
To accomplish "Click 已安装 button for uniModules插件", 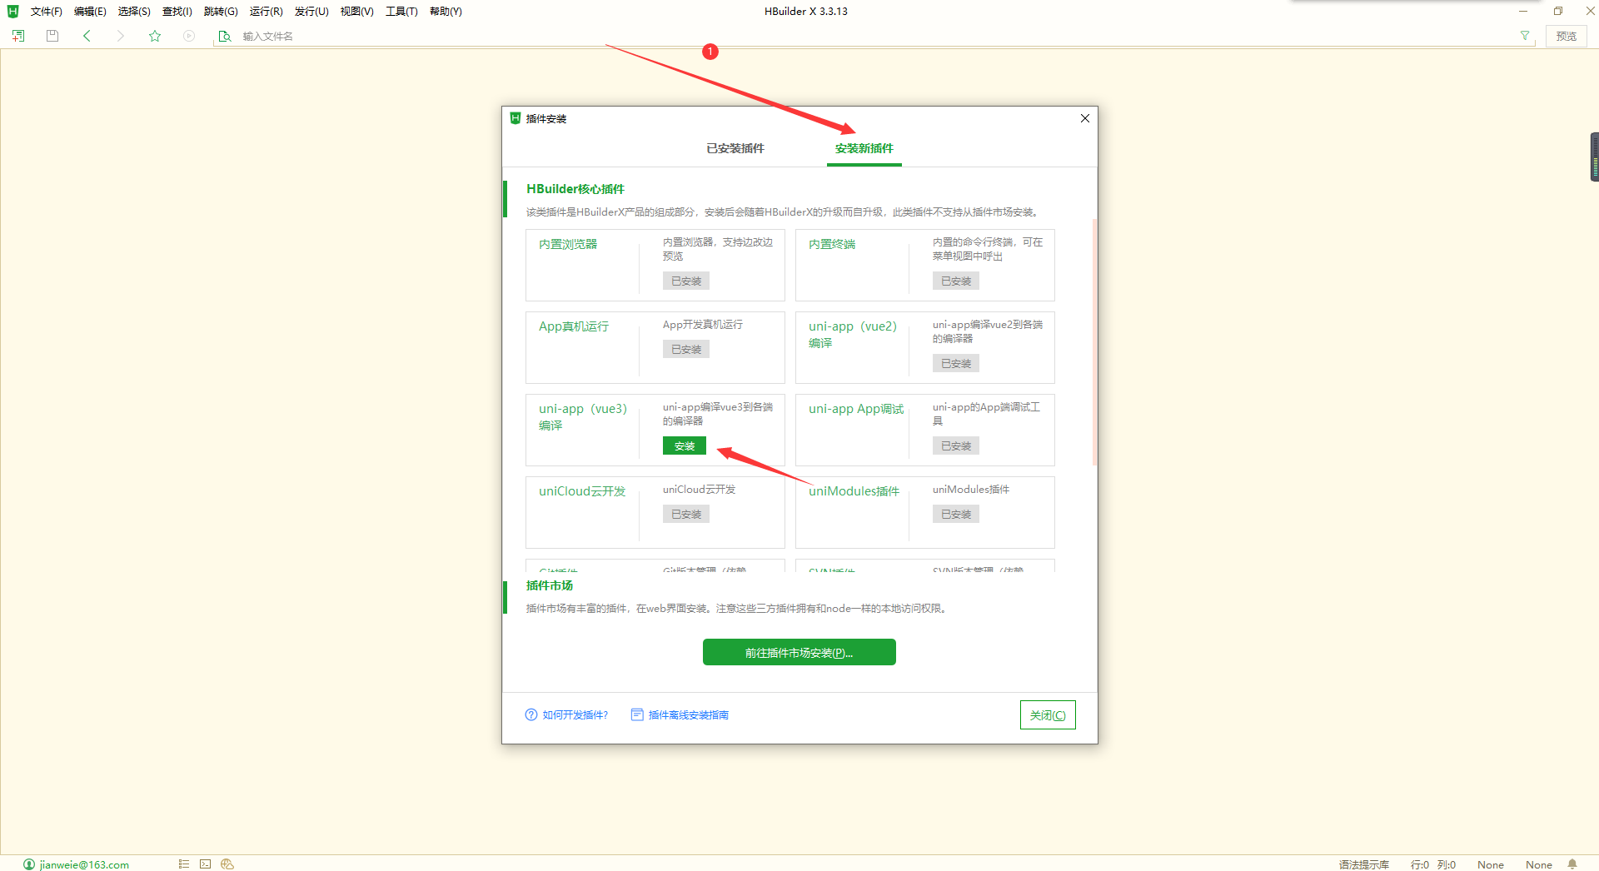I will pos(956,514).
